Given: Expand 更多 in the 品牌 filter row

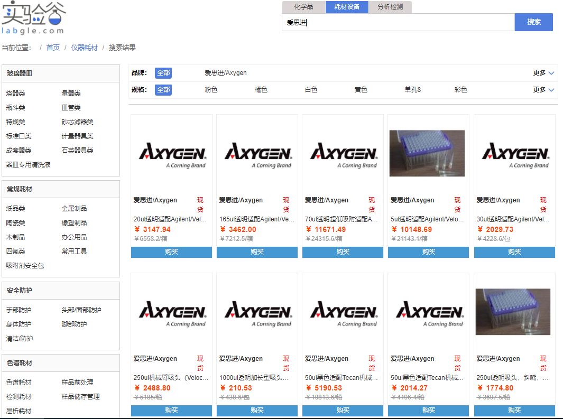Looking at the screenshot, I should coord(543,73).
